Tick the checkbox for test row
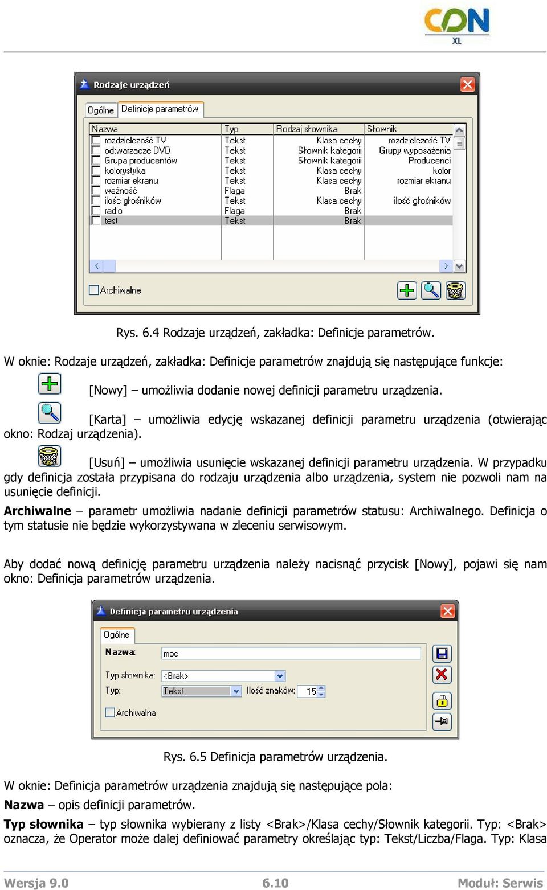Image resolution: width=547 pixels, height=890 pixels. point(96,220)
